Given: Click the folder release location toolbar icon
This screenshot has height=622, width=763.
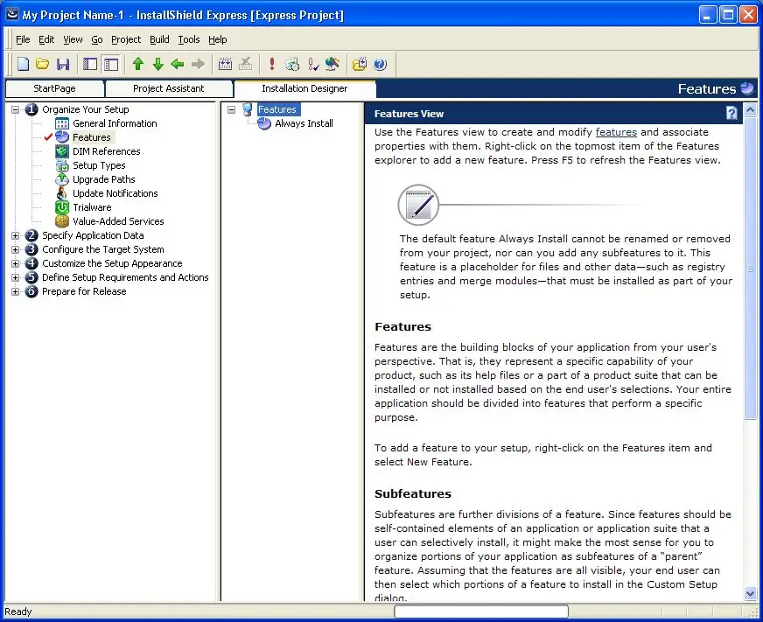Looking at the screenshot, I should tap(360, 64).
